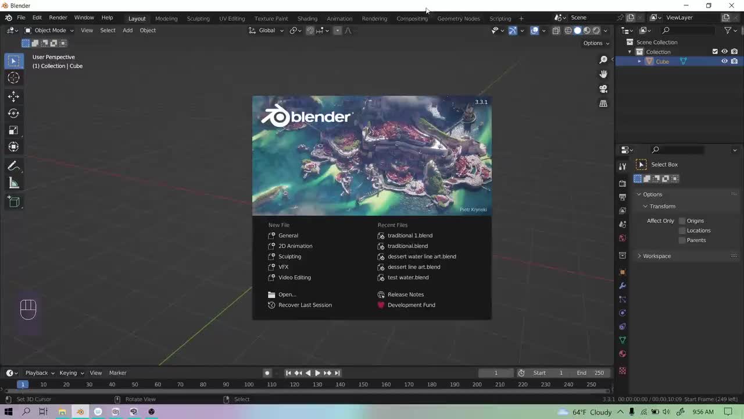
Task: Open the Render menu
Action: click(58, 18)
